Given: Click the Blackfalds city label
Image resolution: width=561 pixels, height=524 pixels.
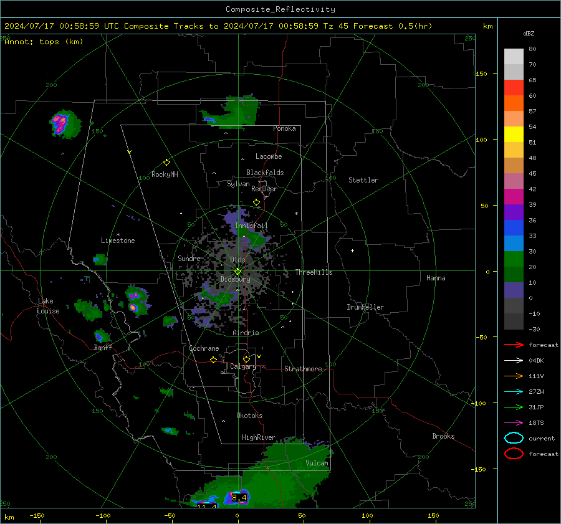Looking at the screenshot, I should [x=265, y=173].
